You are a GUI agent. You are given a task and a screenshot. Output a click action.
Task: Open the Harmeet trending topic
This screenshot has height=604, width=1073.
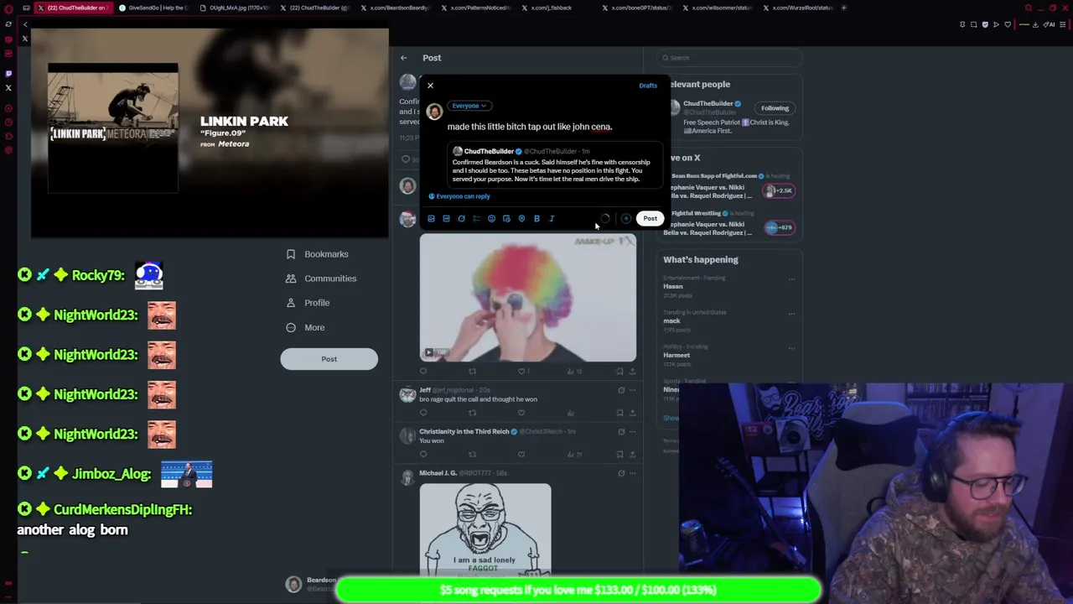pyautogui.click(x=676, y=356)
